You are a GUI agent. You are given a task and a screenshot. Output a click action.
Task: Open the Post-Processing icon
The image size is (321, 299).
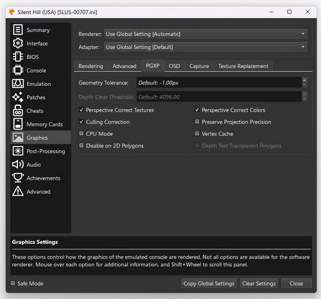[x=18, y=151]
